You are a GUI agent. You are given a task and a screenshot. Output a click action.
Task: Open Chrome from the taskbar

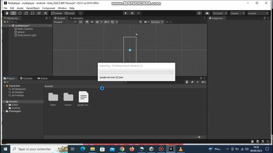click(122, 149)
